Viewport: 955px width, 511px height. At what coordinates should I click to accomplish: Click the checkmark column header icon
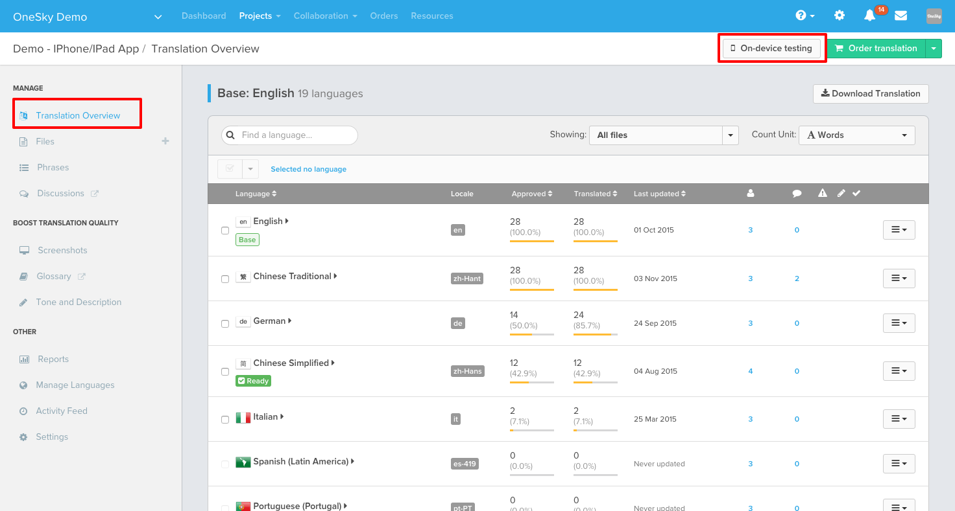(x=856, y=193)
